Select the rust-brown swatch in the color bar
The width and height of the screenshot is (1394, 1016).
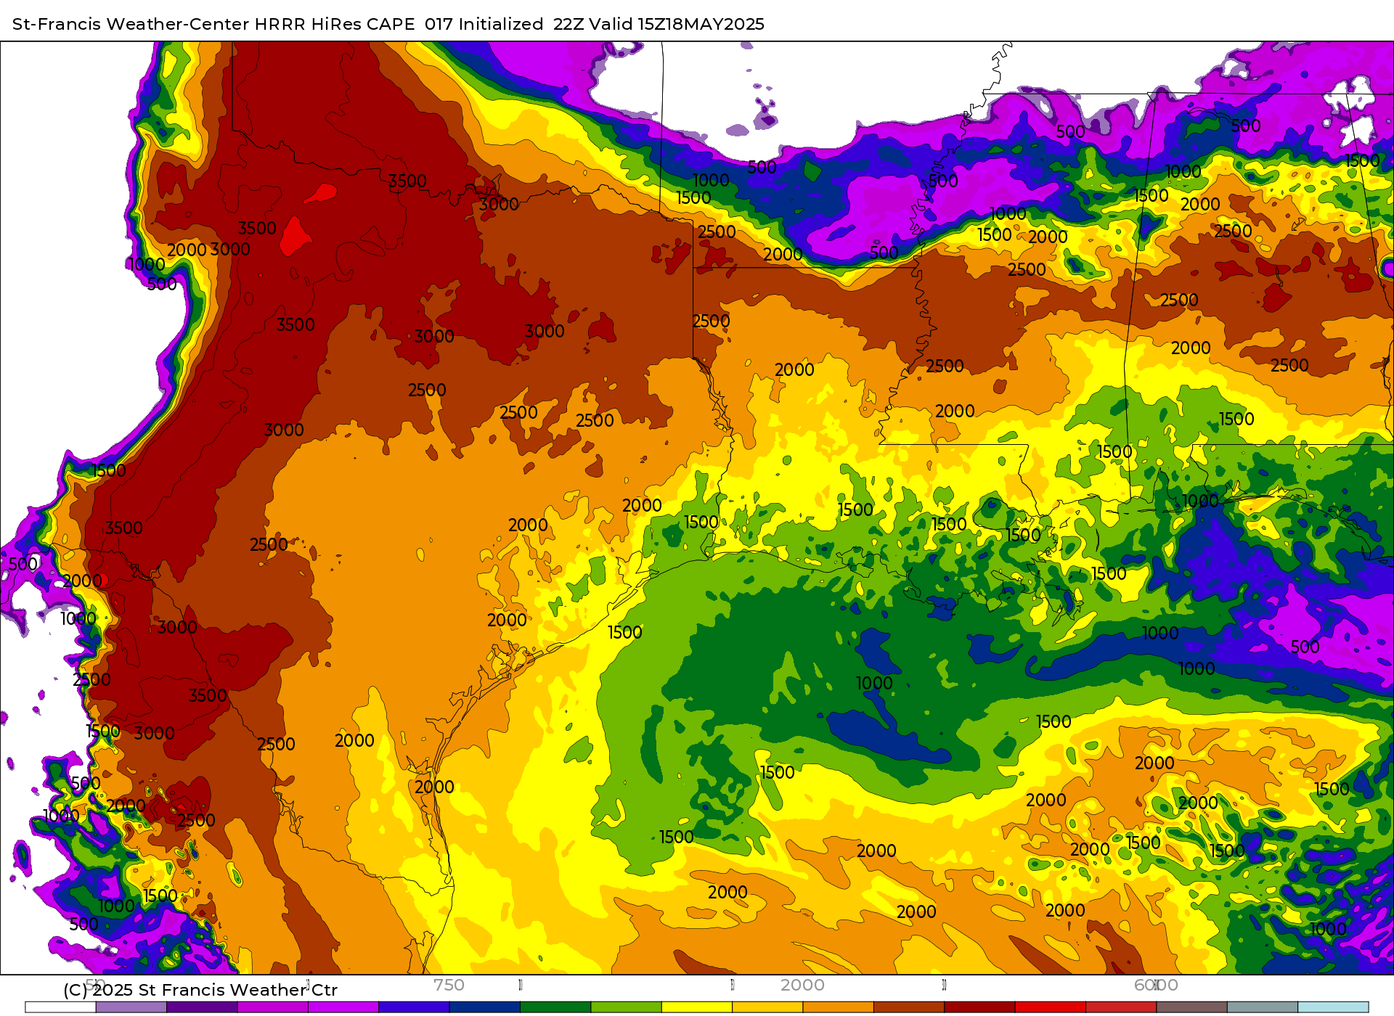pyautogui.click(x=909, y=1007)
